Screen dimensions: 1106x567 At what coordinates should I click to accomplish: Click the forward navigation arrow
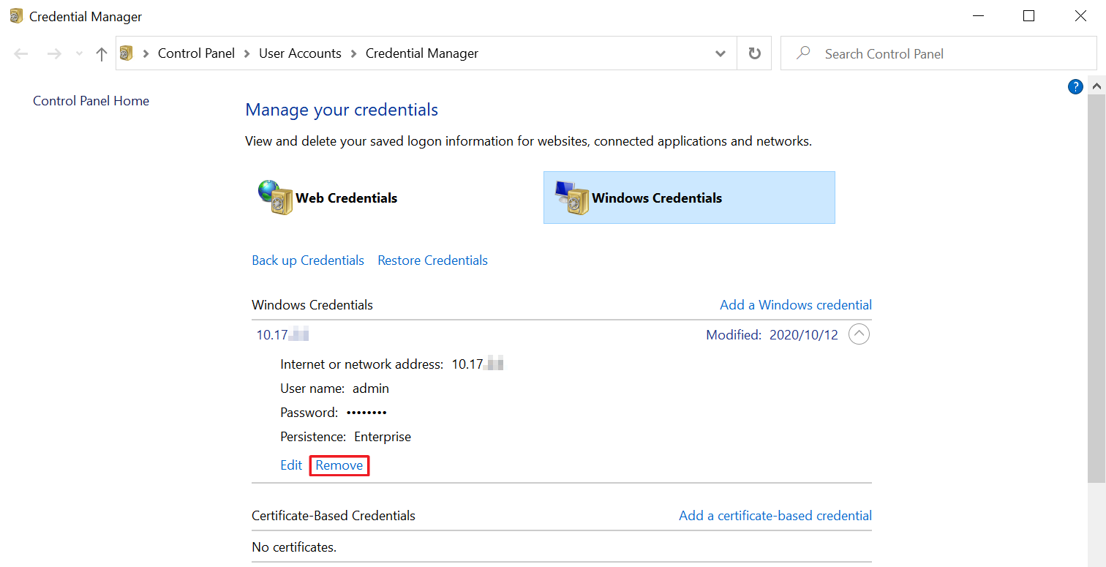[53, 53]
